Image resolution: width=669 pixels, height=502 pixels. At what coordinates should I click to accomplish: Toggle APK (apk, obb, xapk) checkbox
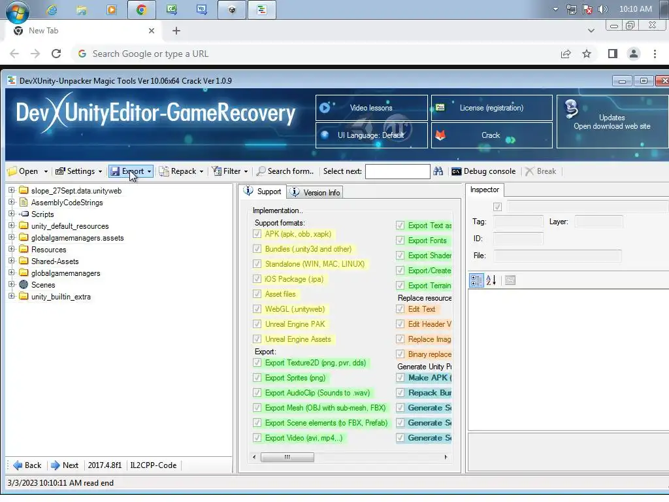pyautogui.click(x=257, y=233)
